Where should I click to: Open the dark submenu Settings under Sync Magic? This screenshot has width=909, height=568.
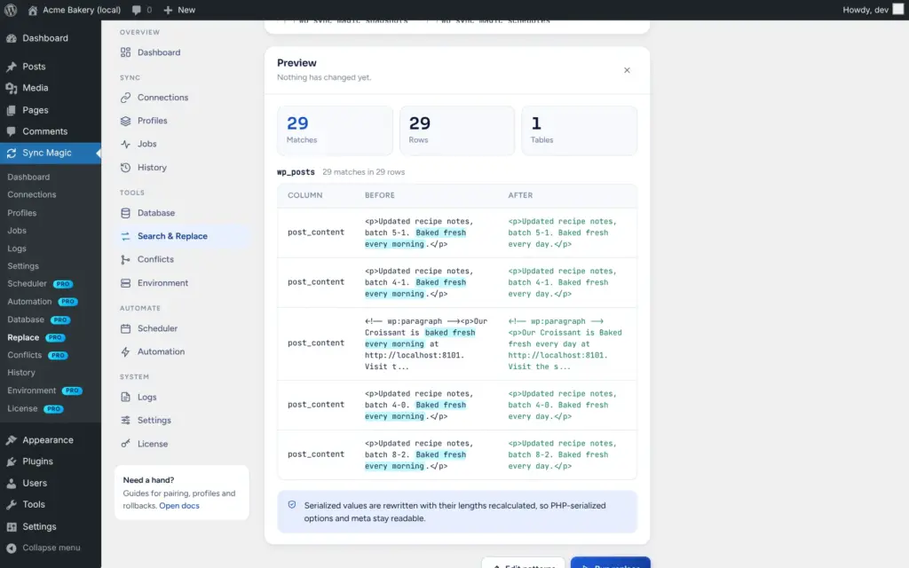(x=23, y=266)
